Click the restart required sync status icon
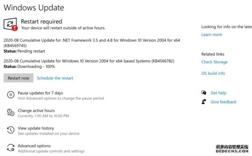The image size is (252, 156). click(10, 24)
